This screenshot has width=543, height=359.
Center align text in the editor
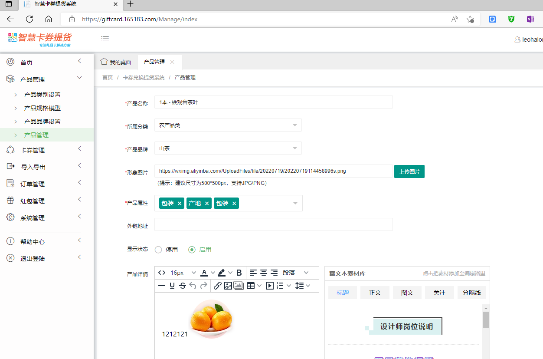tap(263, 273)
